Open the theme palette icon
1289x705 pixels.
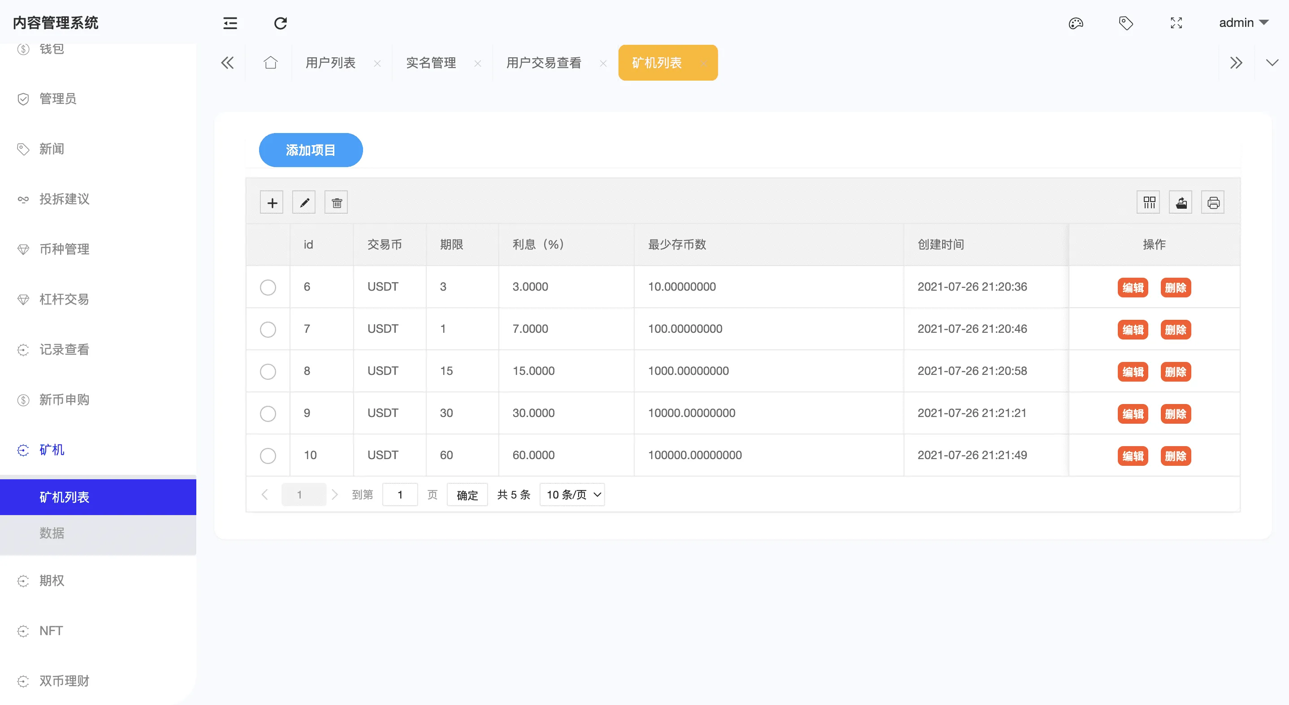point(1075,23)
